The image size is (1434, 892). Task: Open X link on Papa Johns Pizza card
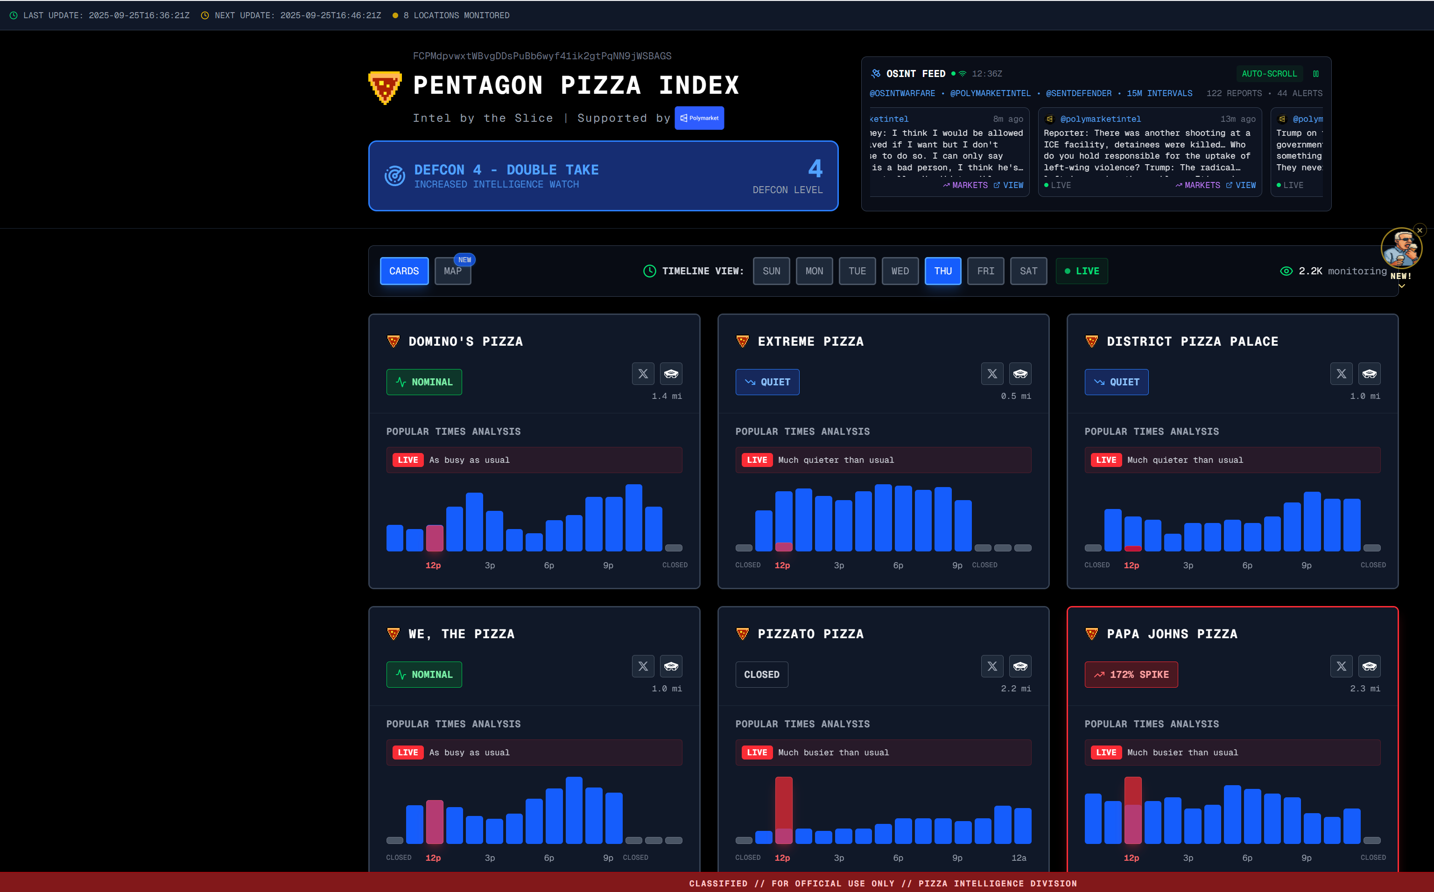point(1342,666)
